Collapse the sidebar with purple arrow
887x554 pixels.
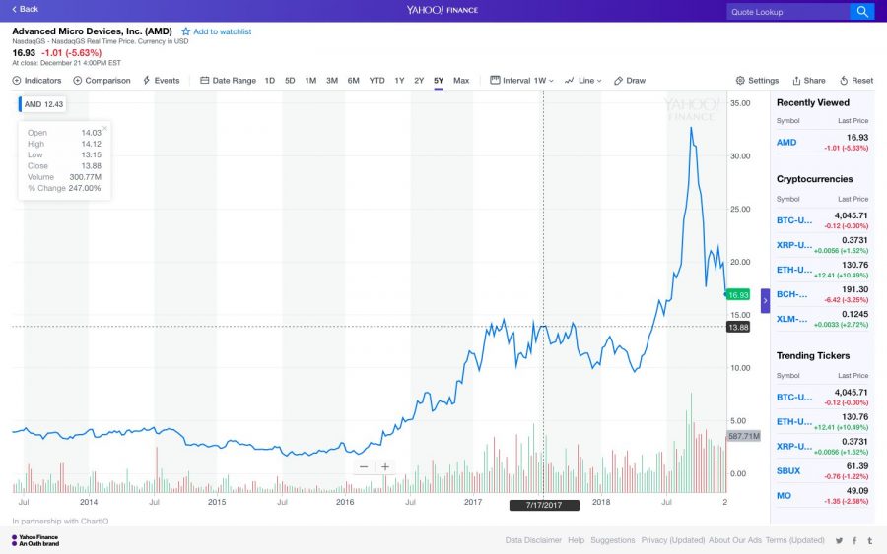tap(765, 301)
